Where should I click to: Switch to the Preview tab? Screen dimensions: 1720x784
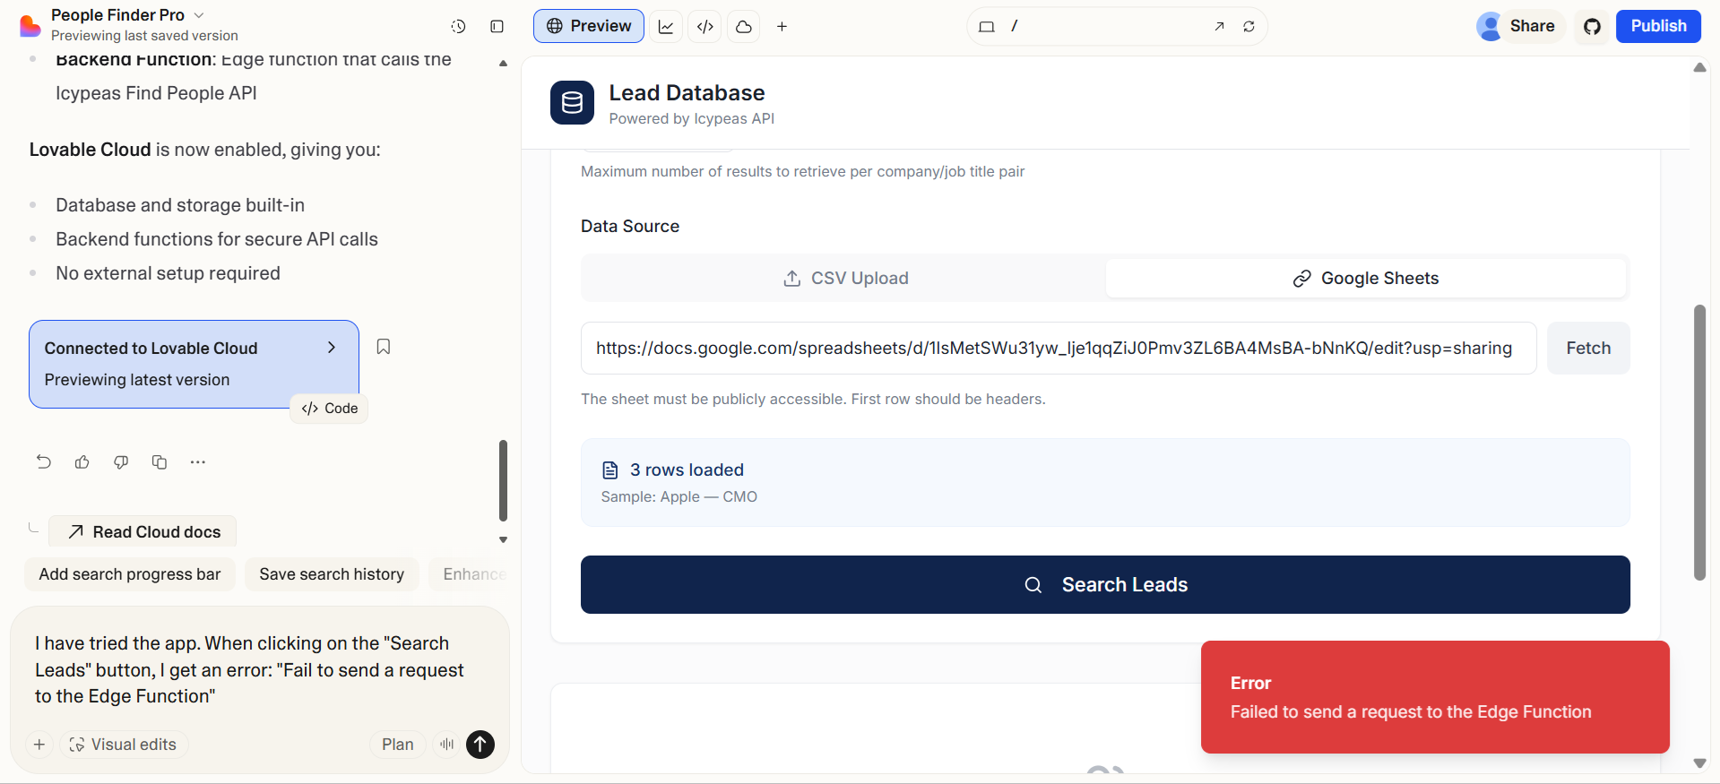(x=589, y=26)
